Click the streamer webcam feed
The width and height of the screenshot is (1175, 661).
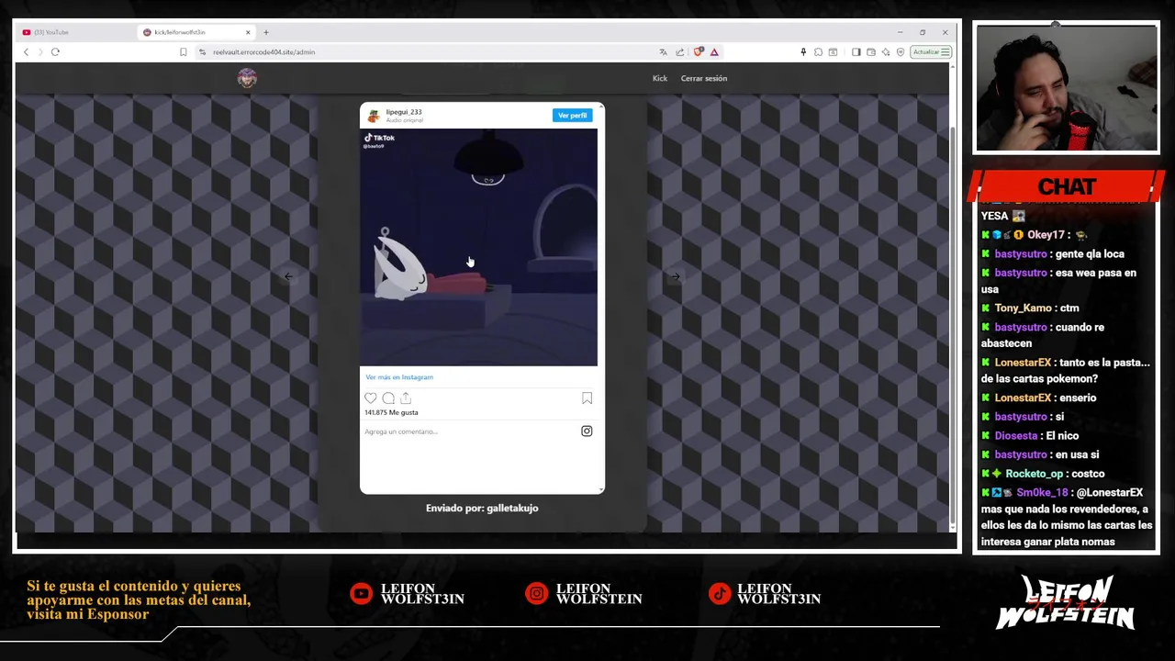pos(1067,88)
